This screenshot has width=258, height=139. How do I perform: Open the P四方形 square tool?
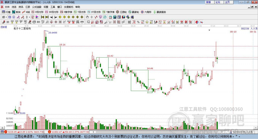click(38, 12)
